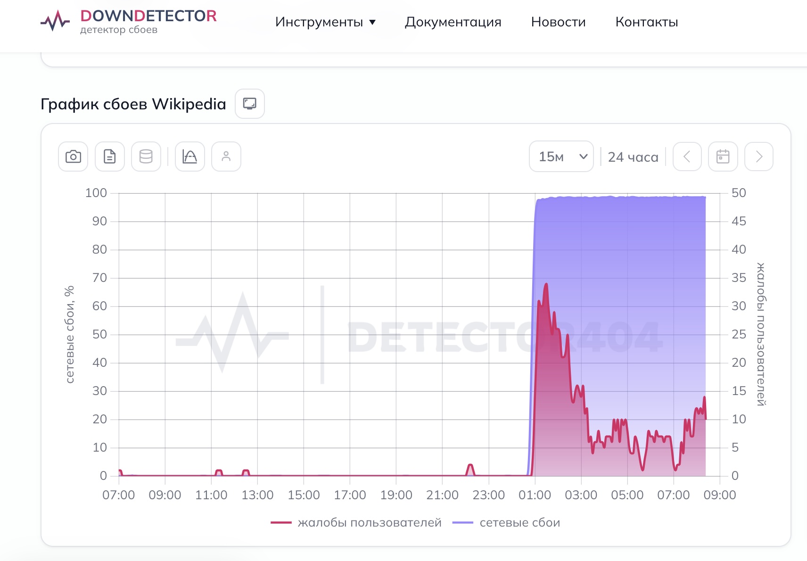
Task: Open the Новости page
Action: coord(558,22)
